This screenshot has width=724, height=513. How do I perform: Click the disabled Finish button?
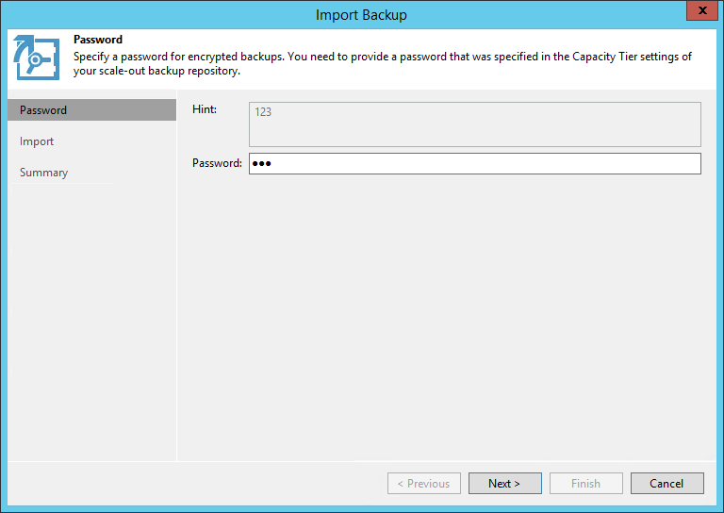[585, 484]
